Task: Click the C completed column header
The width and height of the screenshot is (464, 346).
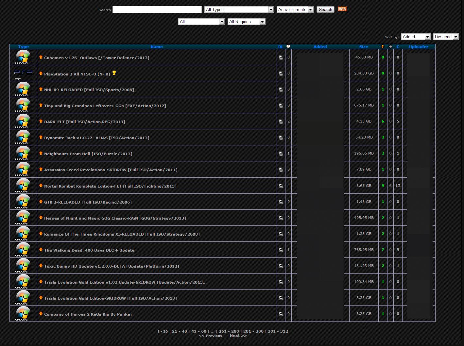Action: pyautogui.click(x=398, y=47)
